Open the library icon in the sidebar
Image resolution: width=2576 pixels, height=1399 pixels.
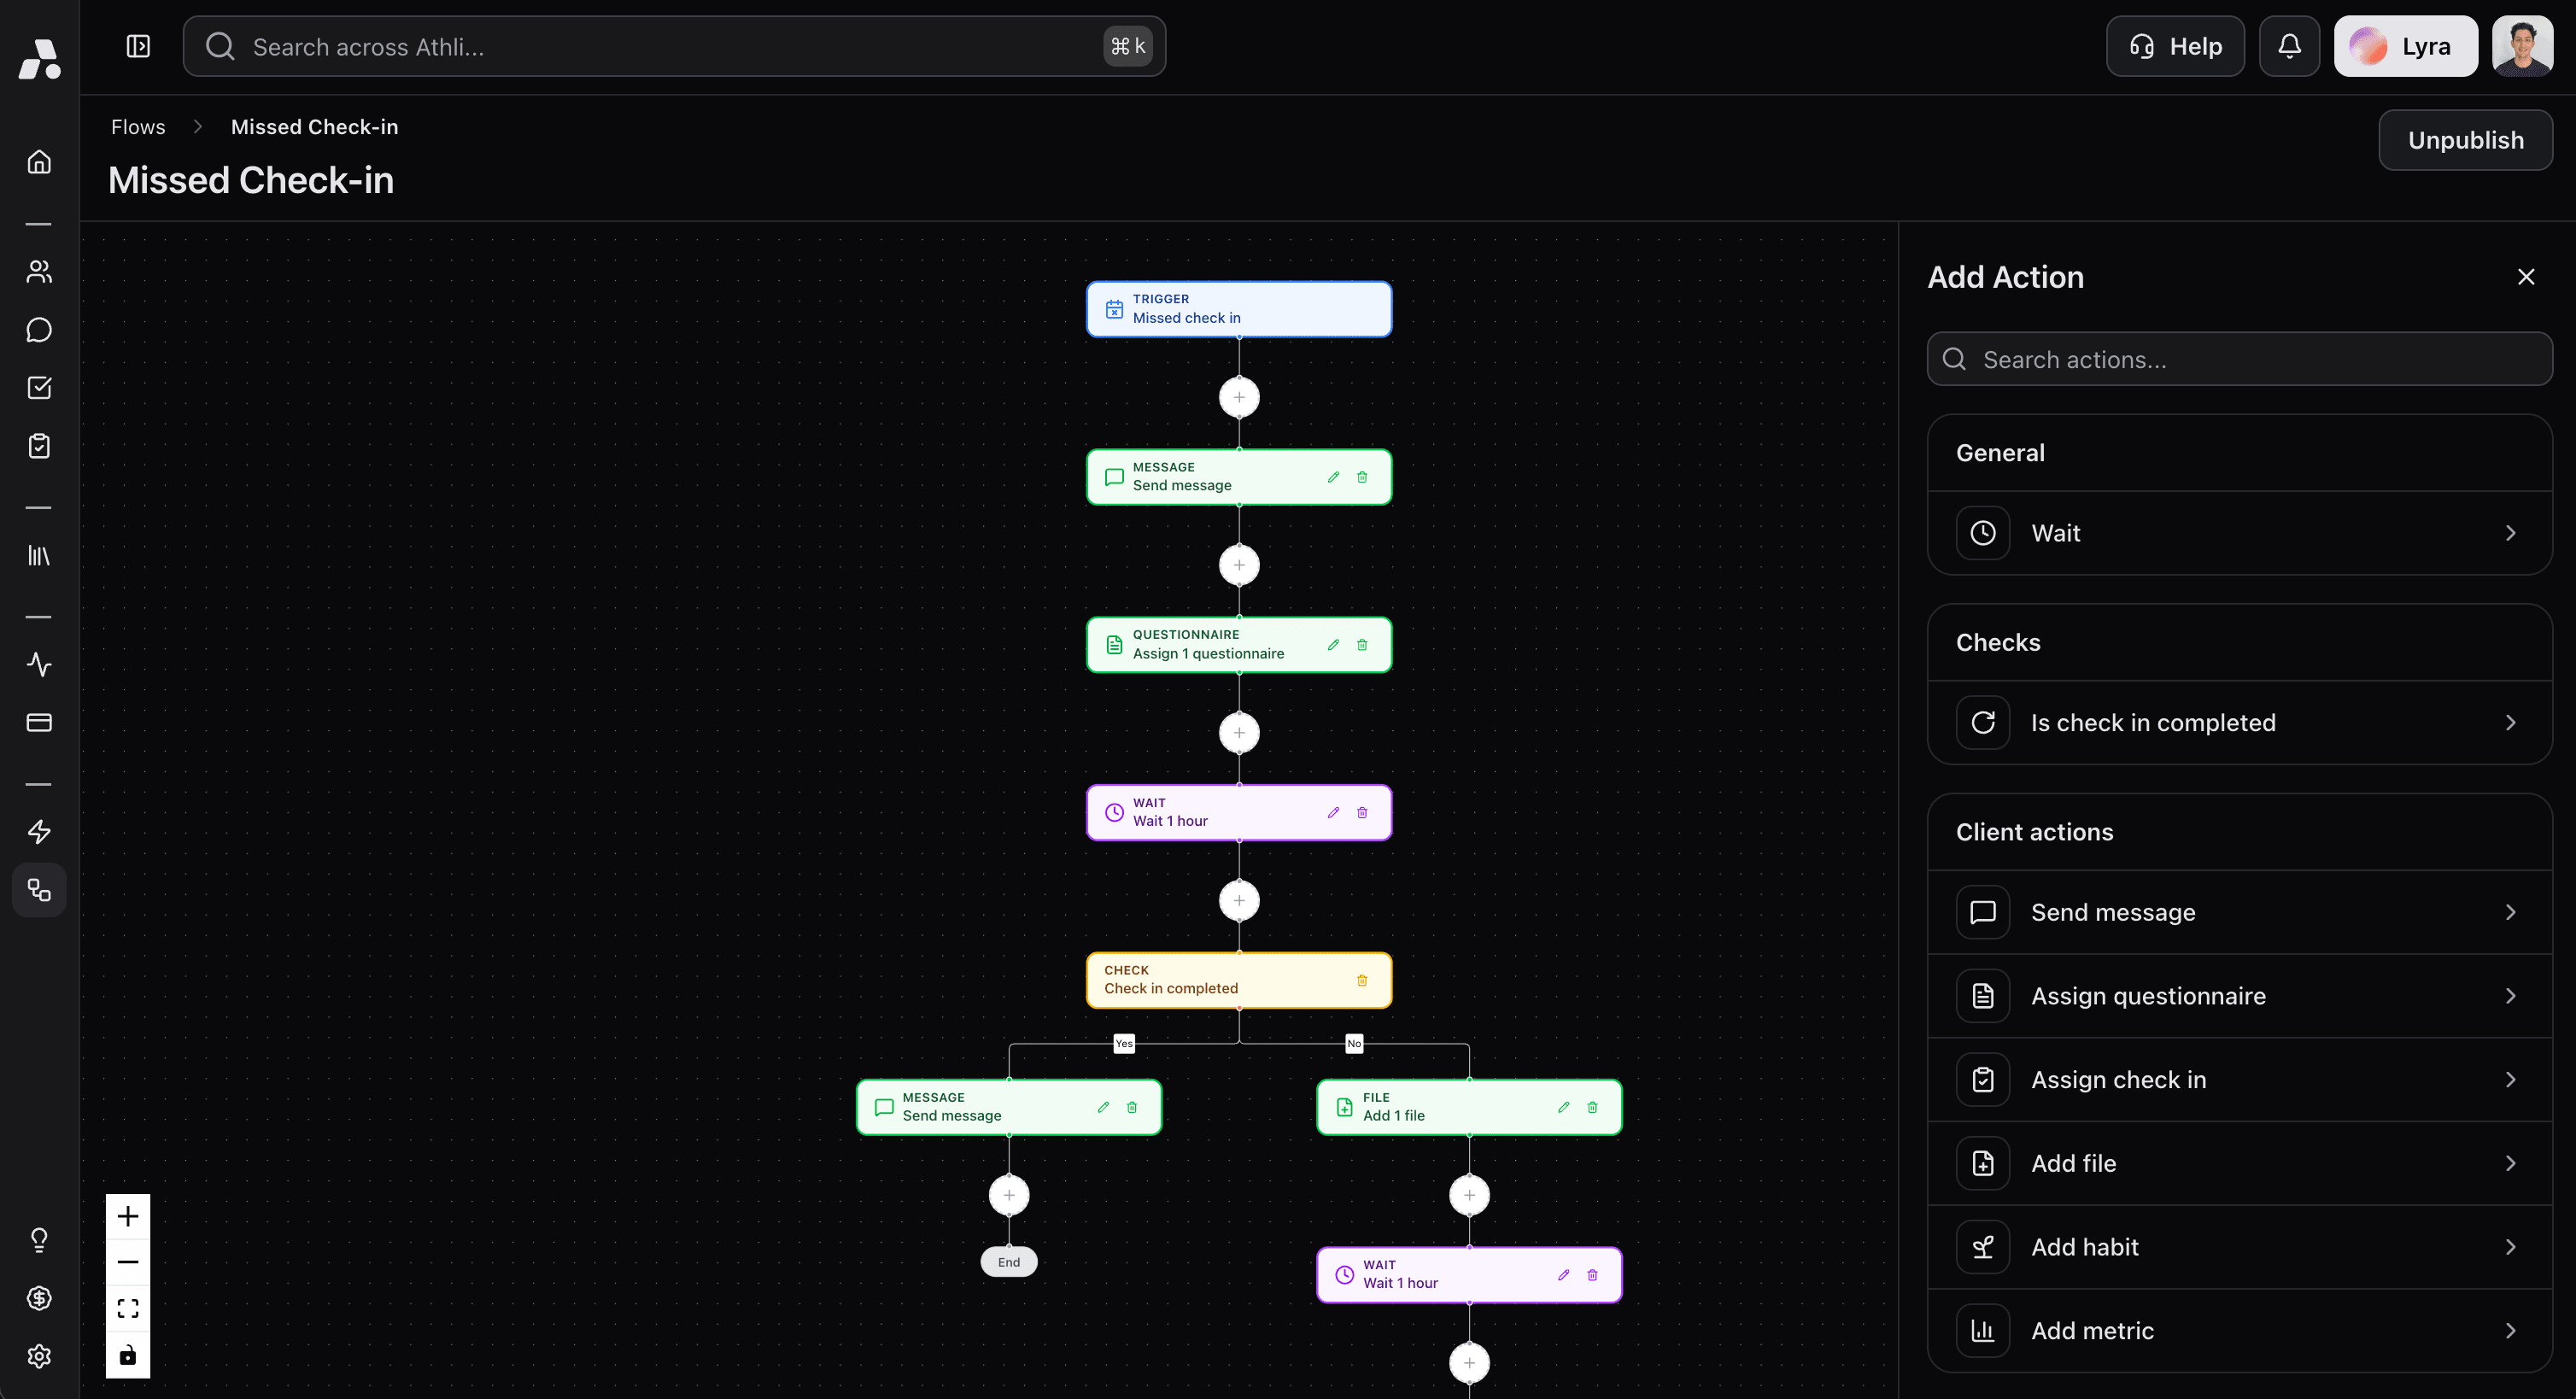coord(39,556)
